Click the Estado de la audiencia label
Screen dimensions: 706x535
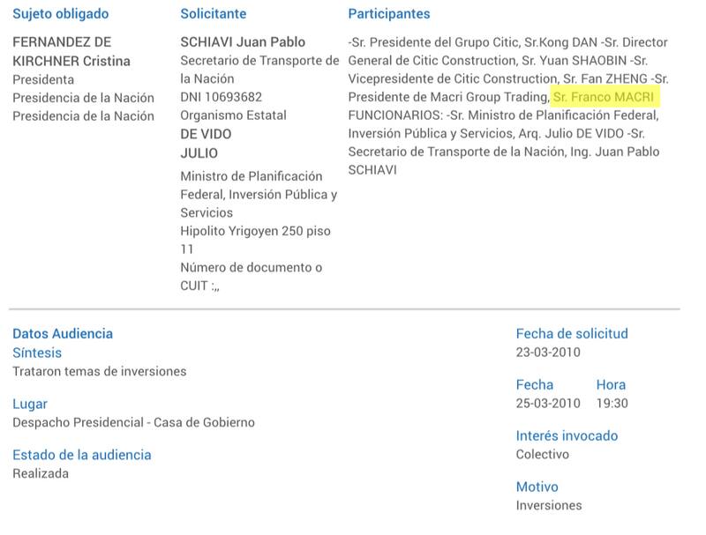click(82, 455)
